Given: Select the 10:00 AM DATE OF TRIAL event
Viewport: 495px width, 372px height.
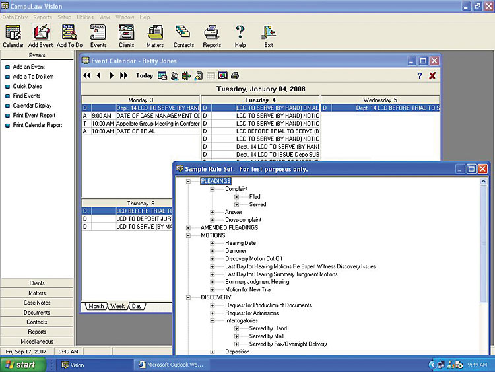Looking at the screenshot, I should 141,131.
